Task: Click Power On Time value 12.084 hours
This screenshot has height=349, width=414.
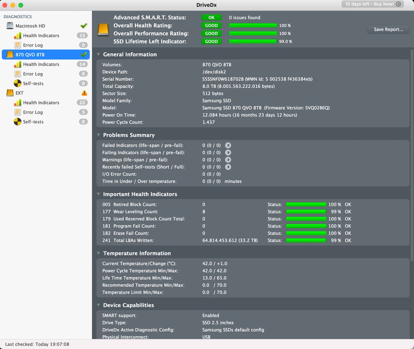Action: click(250, 115)
